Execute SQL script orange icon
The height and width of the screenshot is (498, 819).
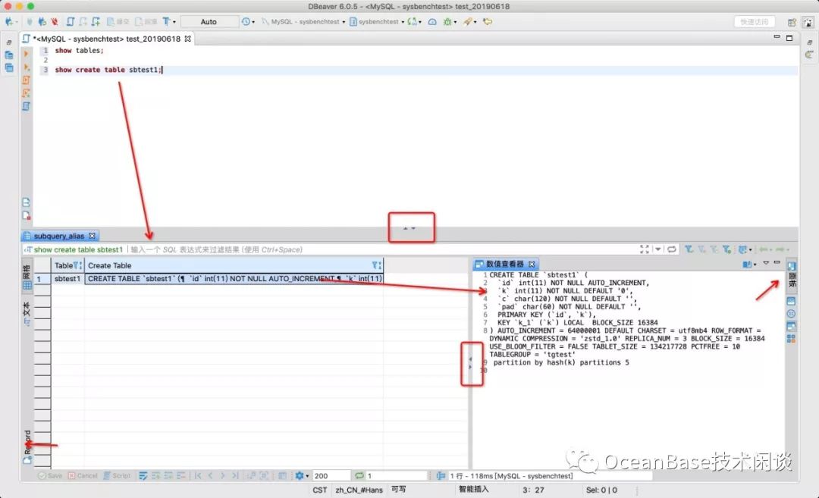(26, 80)
